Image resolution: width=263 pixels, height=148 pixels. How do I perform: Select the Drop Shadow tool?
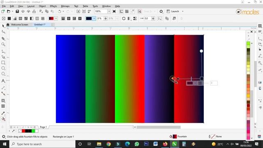[x=3, y=101]
